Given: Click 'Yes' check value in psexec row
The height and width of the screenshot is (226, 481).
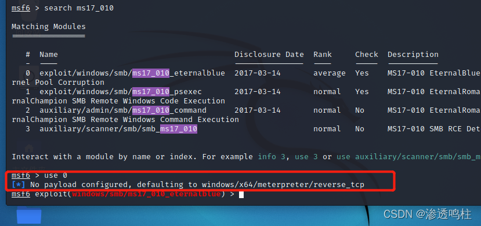Looking at the screenshot, I should (362, 92).
